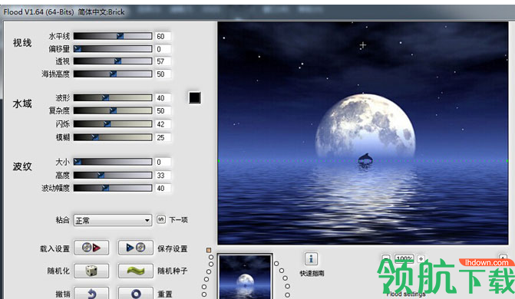Click the 波形 waviness slider
This screenshot has width=515, height=299.
[x=113, y=98]
